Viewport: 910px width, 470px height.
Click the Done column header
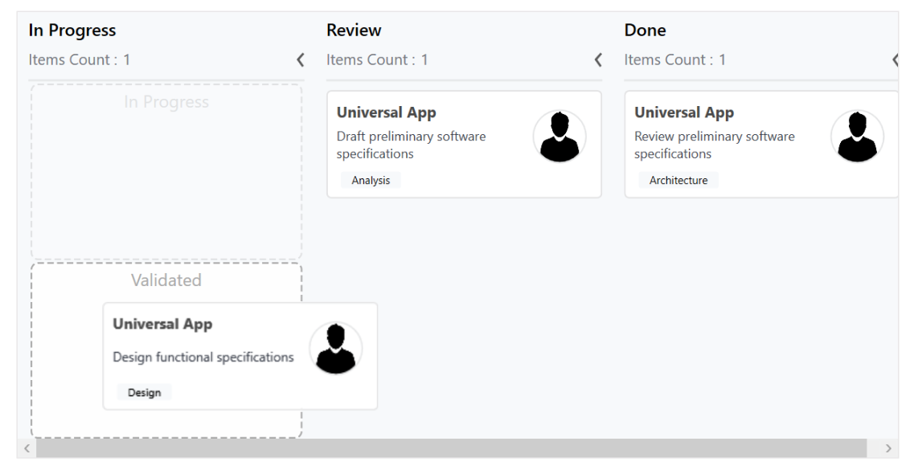click(646, 31)
